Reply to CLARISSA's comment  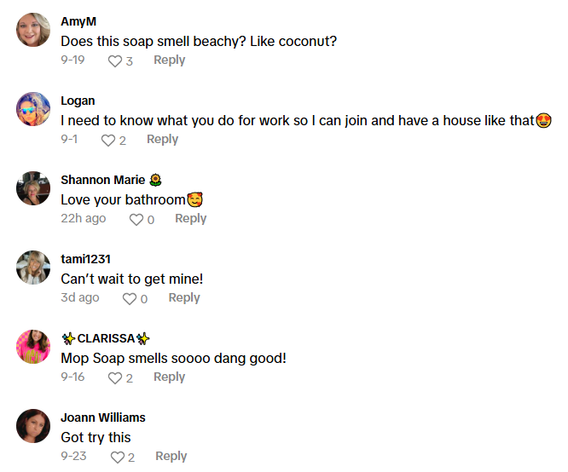coord(169,377)
